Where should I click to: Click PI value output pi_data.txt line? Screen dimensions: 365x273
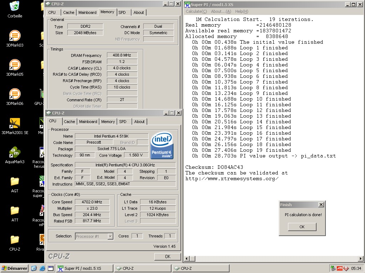click(264, 156)
